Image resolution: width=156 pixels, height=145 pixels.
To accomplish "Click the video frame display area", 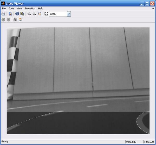I will 78,80.
